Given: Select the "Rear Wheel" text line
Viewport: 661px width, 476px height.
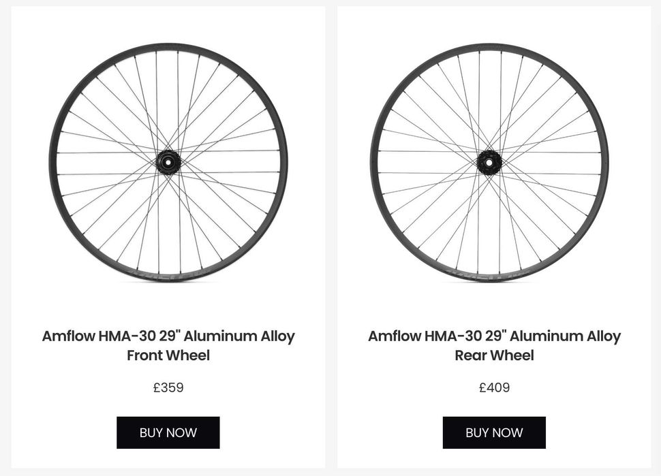Looking at the screenshot, I should [494, 355].
